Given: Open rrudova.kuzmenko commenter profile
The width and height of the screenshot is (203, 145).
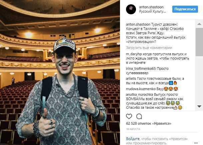Looking at the screenshot, I should (x=141, y=89).
